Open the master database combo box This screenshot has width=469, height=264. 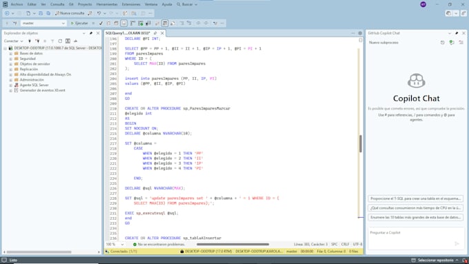click(x=43, y=23)
